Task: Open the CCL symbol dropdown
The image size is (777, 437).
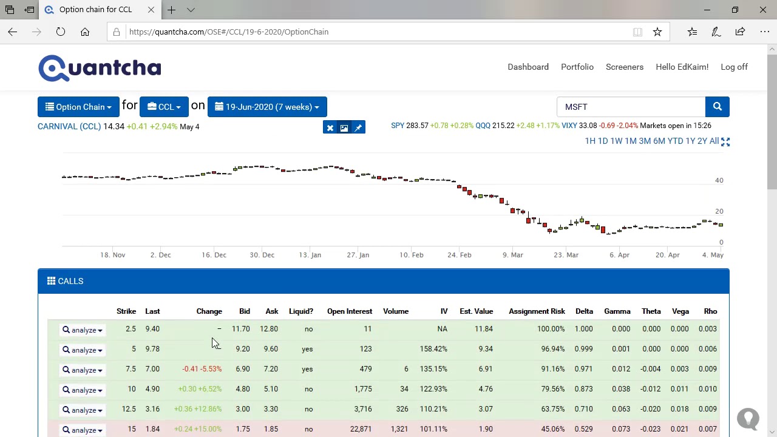Action: (x=164, y=107)
